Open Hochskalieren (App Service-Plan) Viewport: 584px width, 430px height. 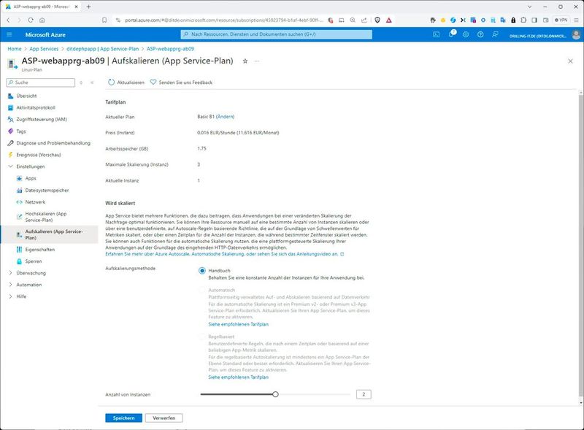click(46, 217)
